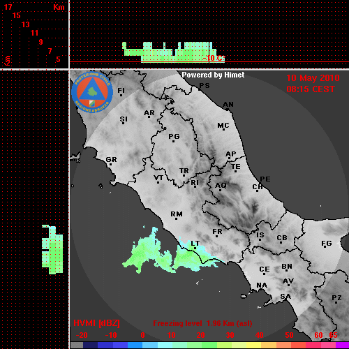Click the FI label in Tuscany
Screen dimensions: 349x349
click(x=121, y=90)
